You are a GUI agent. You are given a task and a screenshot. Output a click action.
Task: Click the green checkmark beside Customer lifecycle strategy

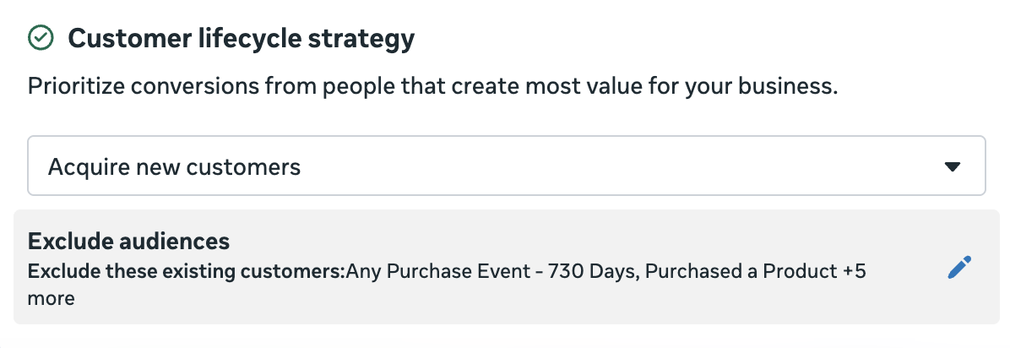pos(41,38)
